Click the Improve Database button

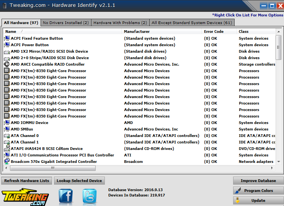tap(258, 181)
